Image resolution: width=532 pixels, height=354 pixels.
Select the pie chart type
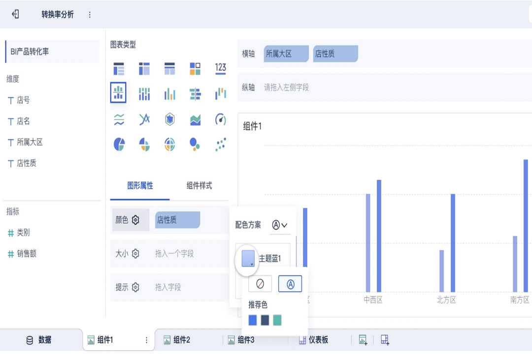(119, 144)
